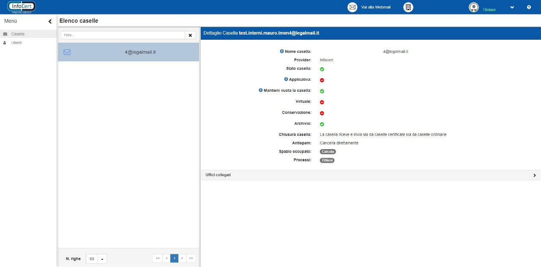Viewport: 541px width, 267px height.
Task: Click the InfoCert logo
Action: tap(22, 7)
